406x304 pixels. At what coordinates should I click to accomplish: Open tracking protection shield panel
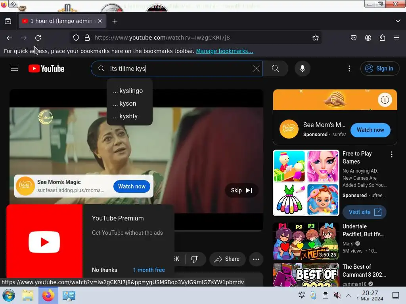(76, 38)
